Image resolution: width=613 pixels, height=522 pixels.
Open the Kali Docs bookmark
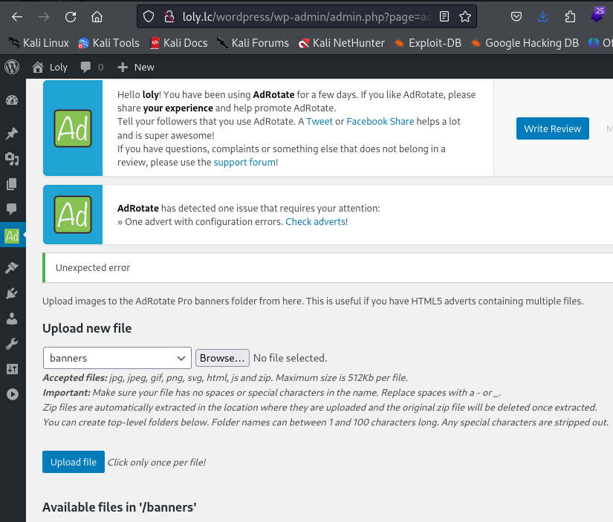[x=178, y=43]
